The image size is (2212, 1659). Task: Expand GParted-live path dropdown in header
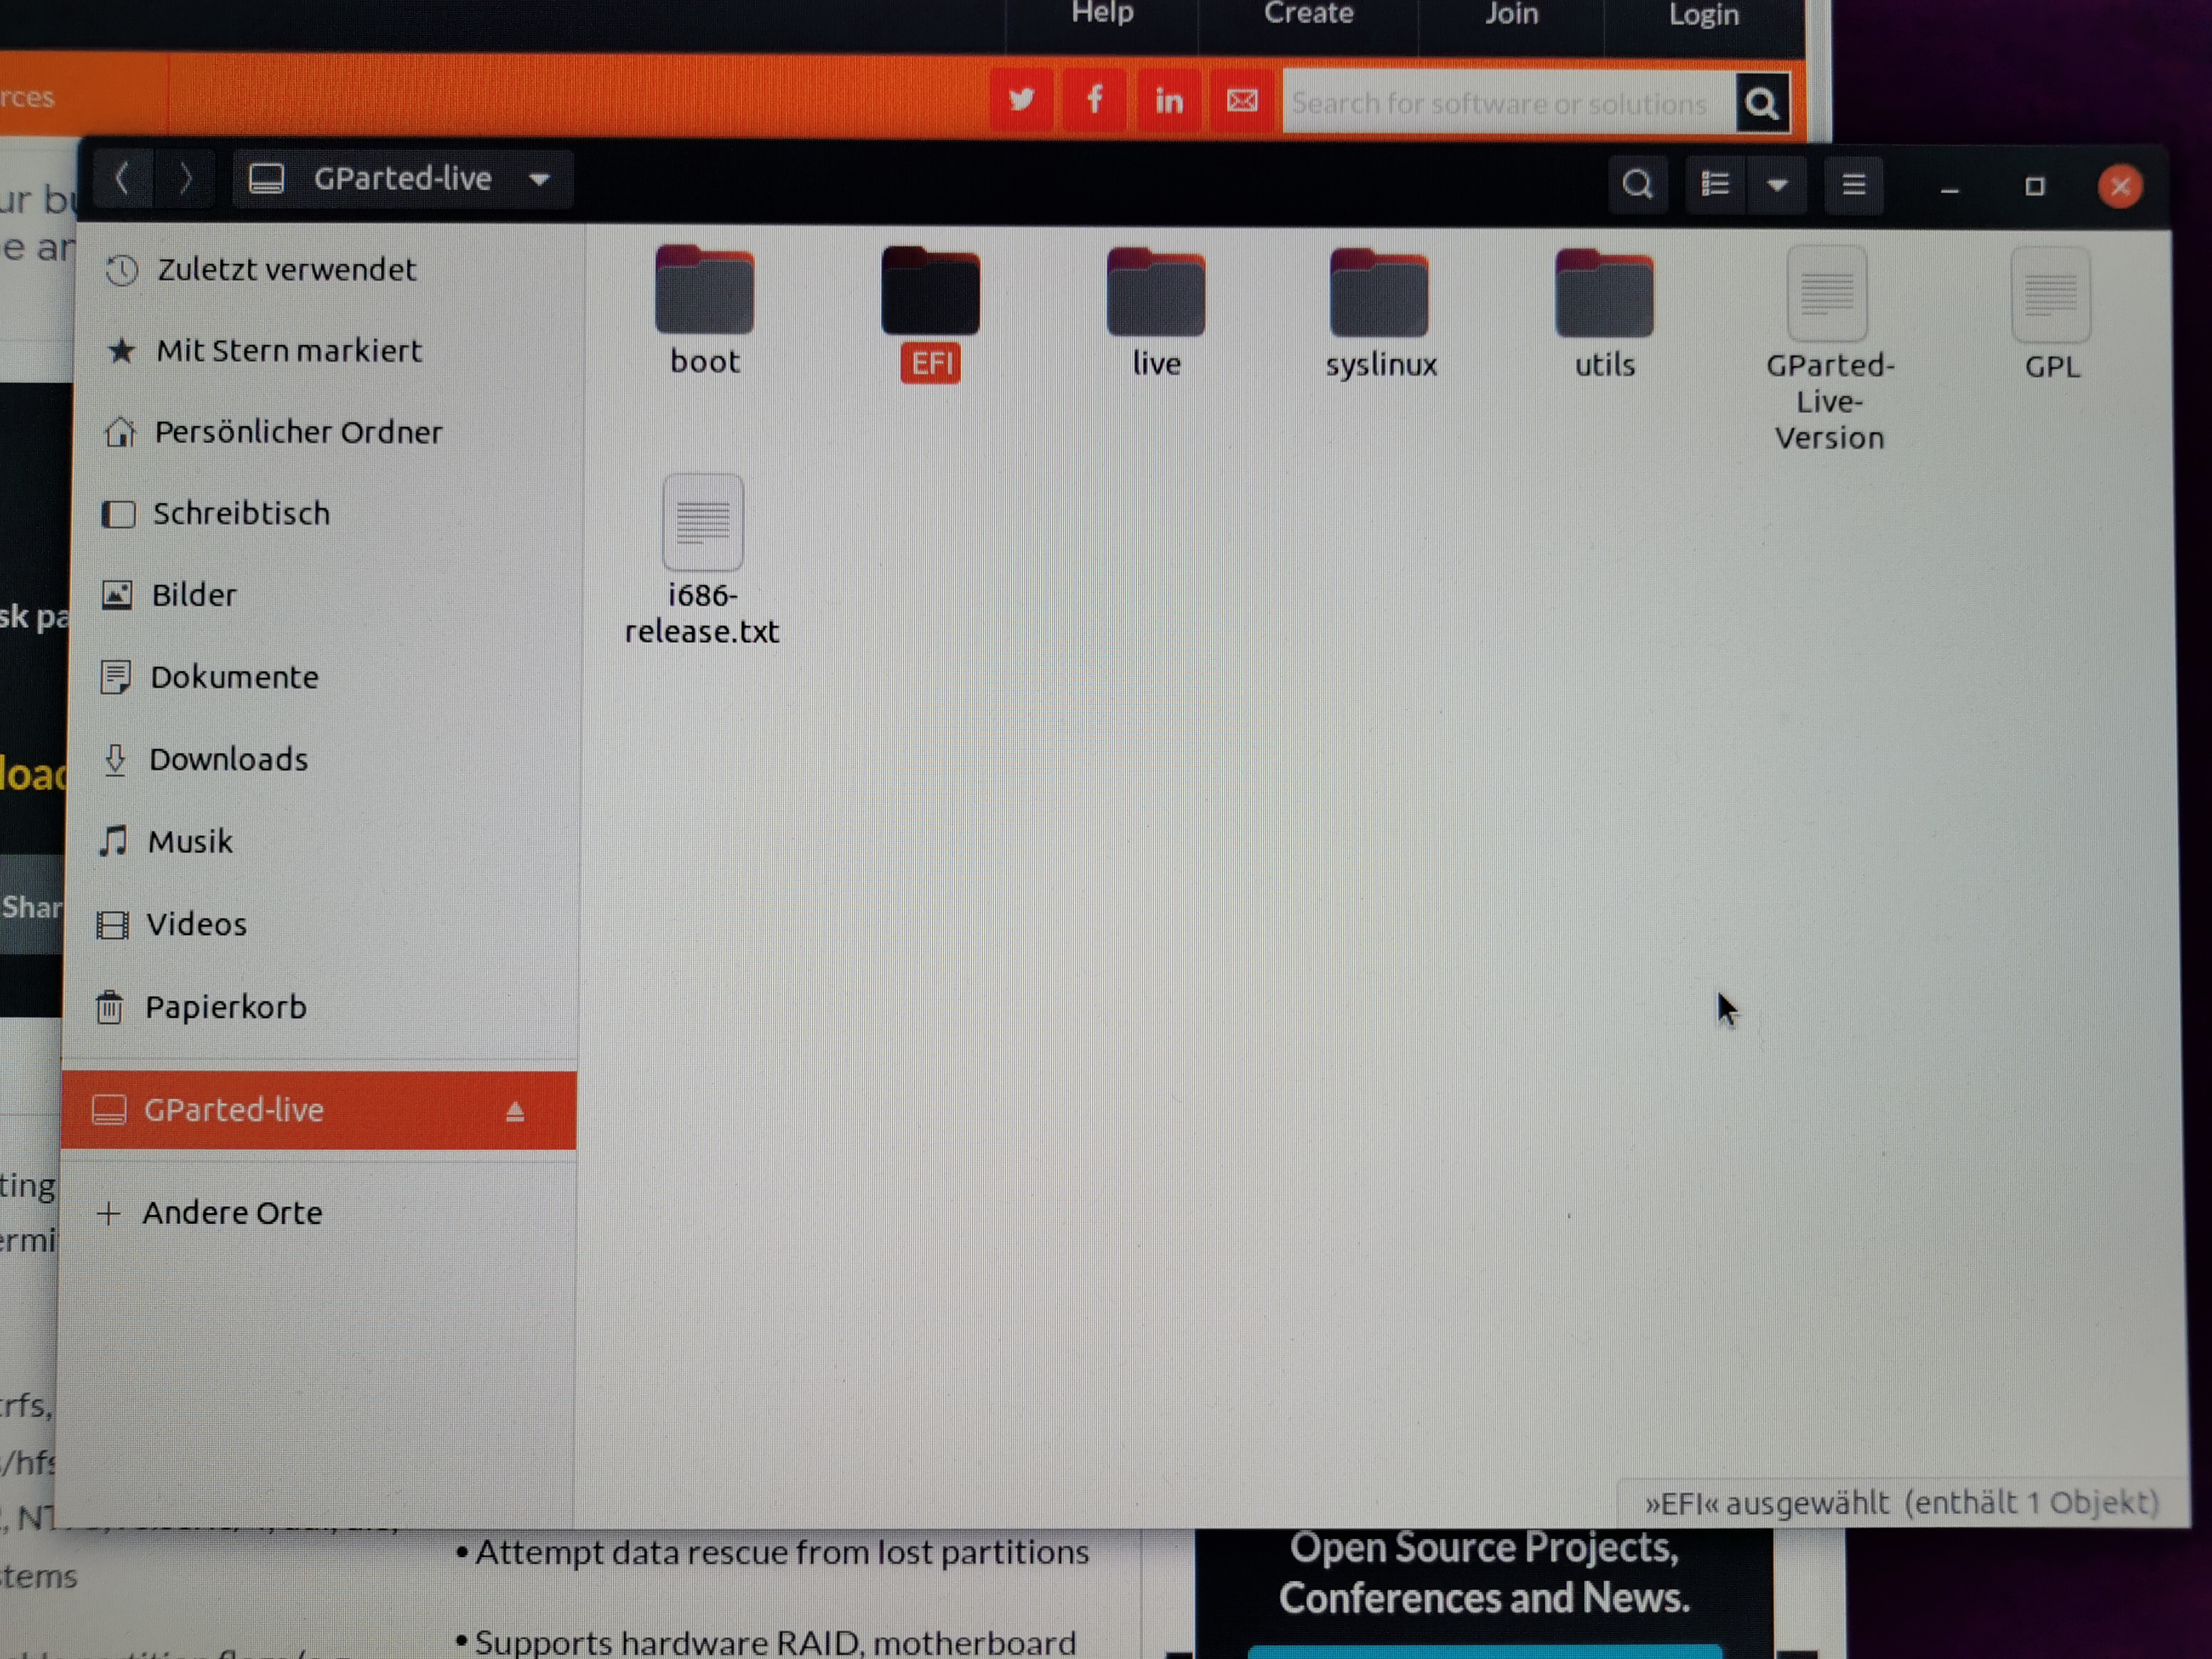(539, 180)
